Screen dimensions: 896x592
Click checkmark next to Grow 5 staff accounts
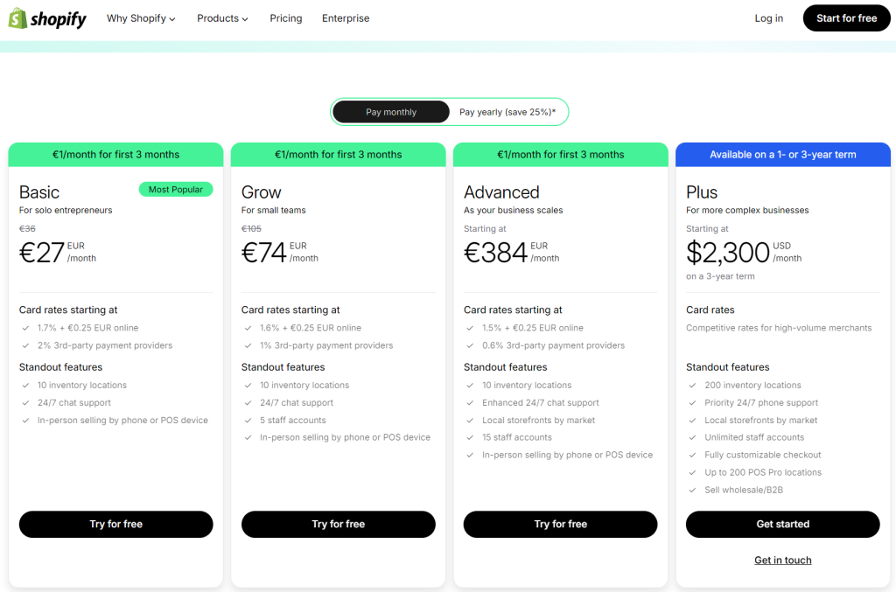coord(247,421)
